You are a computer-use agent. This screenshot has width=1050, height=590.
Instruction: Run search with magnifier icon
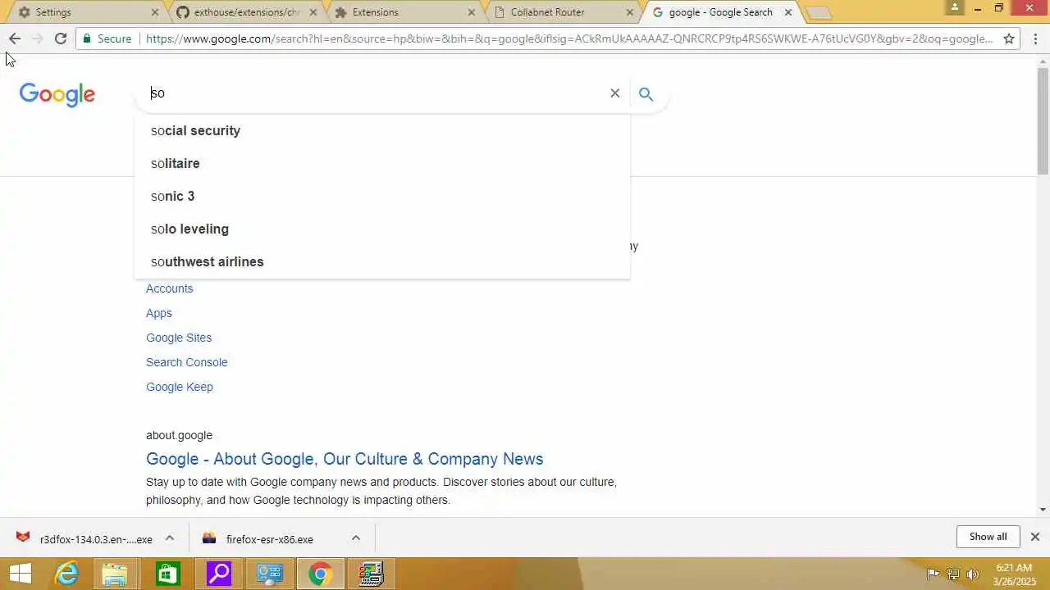point(646,94)
